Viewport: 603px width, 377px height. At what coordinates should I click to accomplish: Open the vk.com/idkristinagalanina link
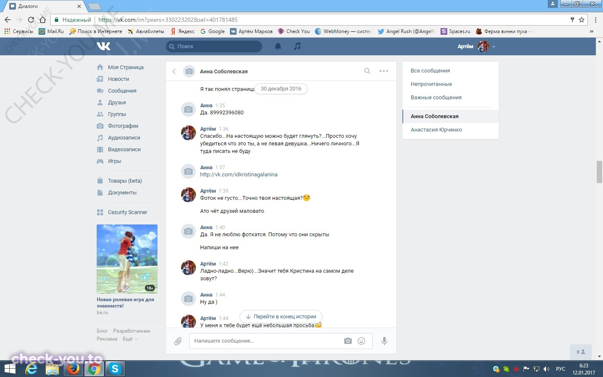(x=239, y=175)
